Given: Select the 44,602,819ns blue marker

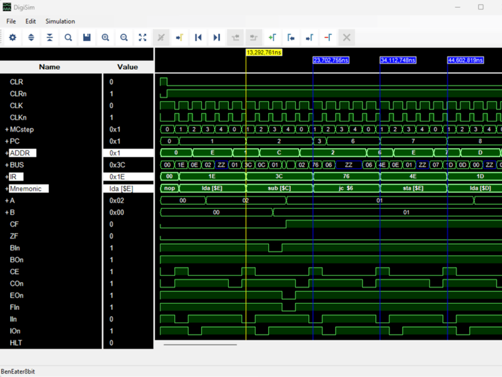Looking at the screenshot, I should click(466, 60).
